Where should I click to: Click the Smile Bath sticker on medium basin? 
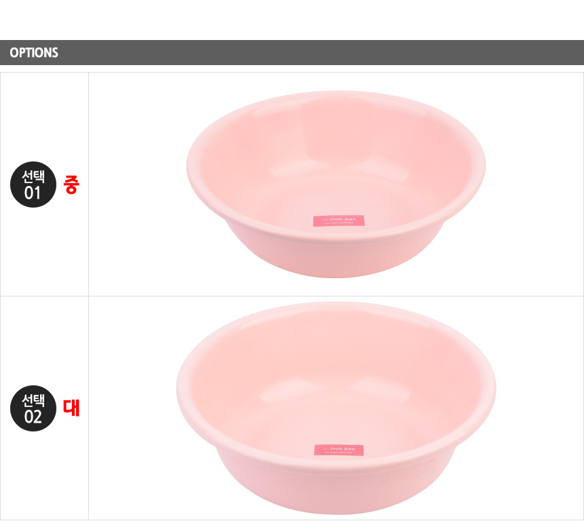click(338, 220)
